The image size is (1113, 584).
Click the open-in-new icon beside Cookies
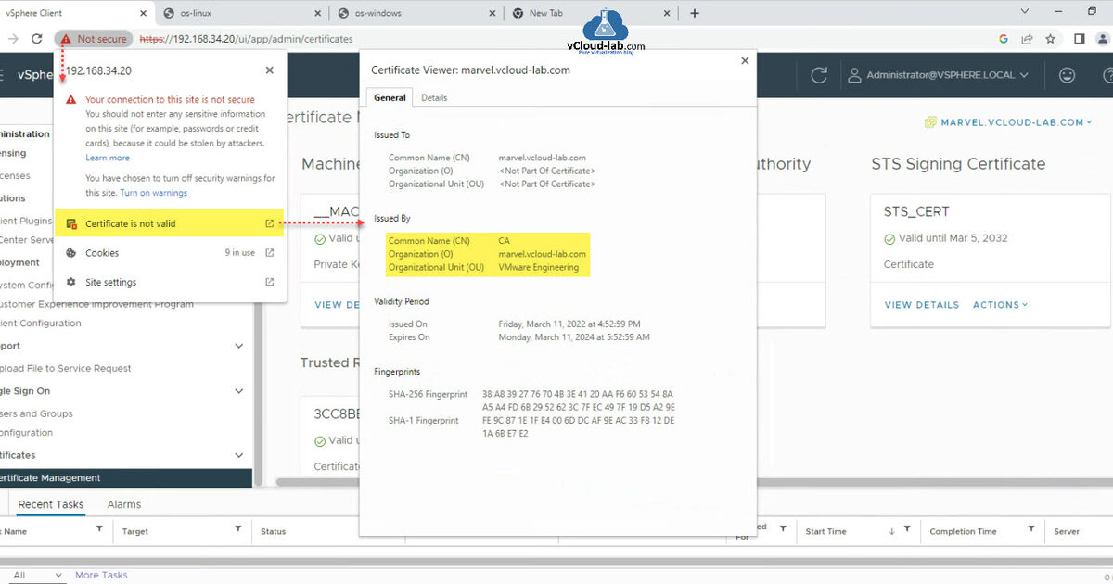pyautogui.click(x=270, y=253)
